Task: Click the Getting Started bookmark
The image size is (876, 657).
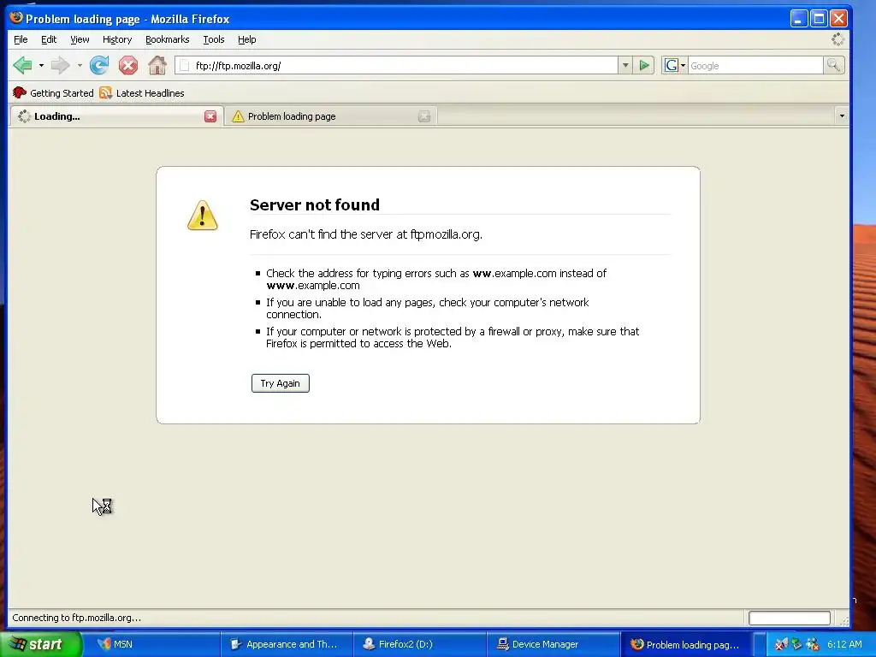Action: point(54,93)
